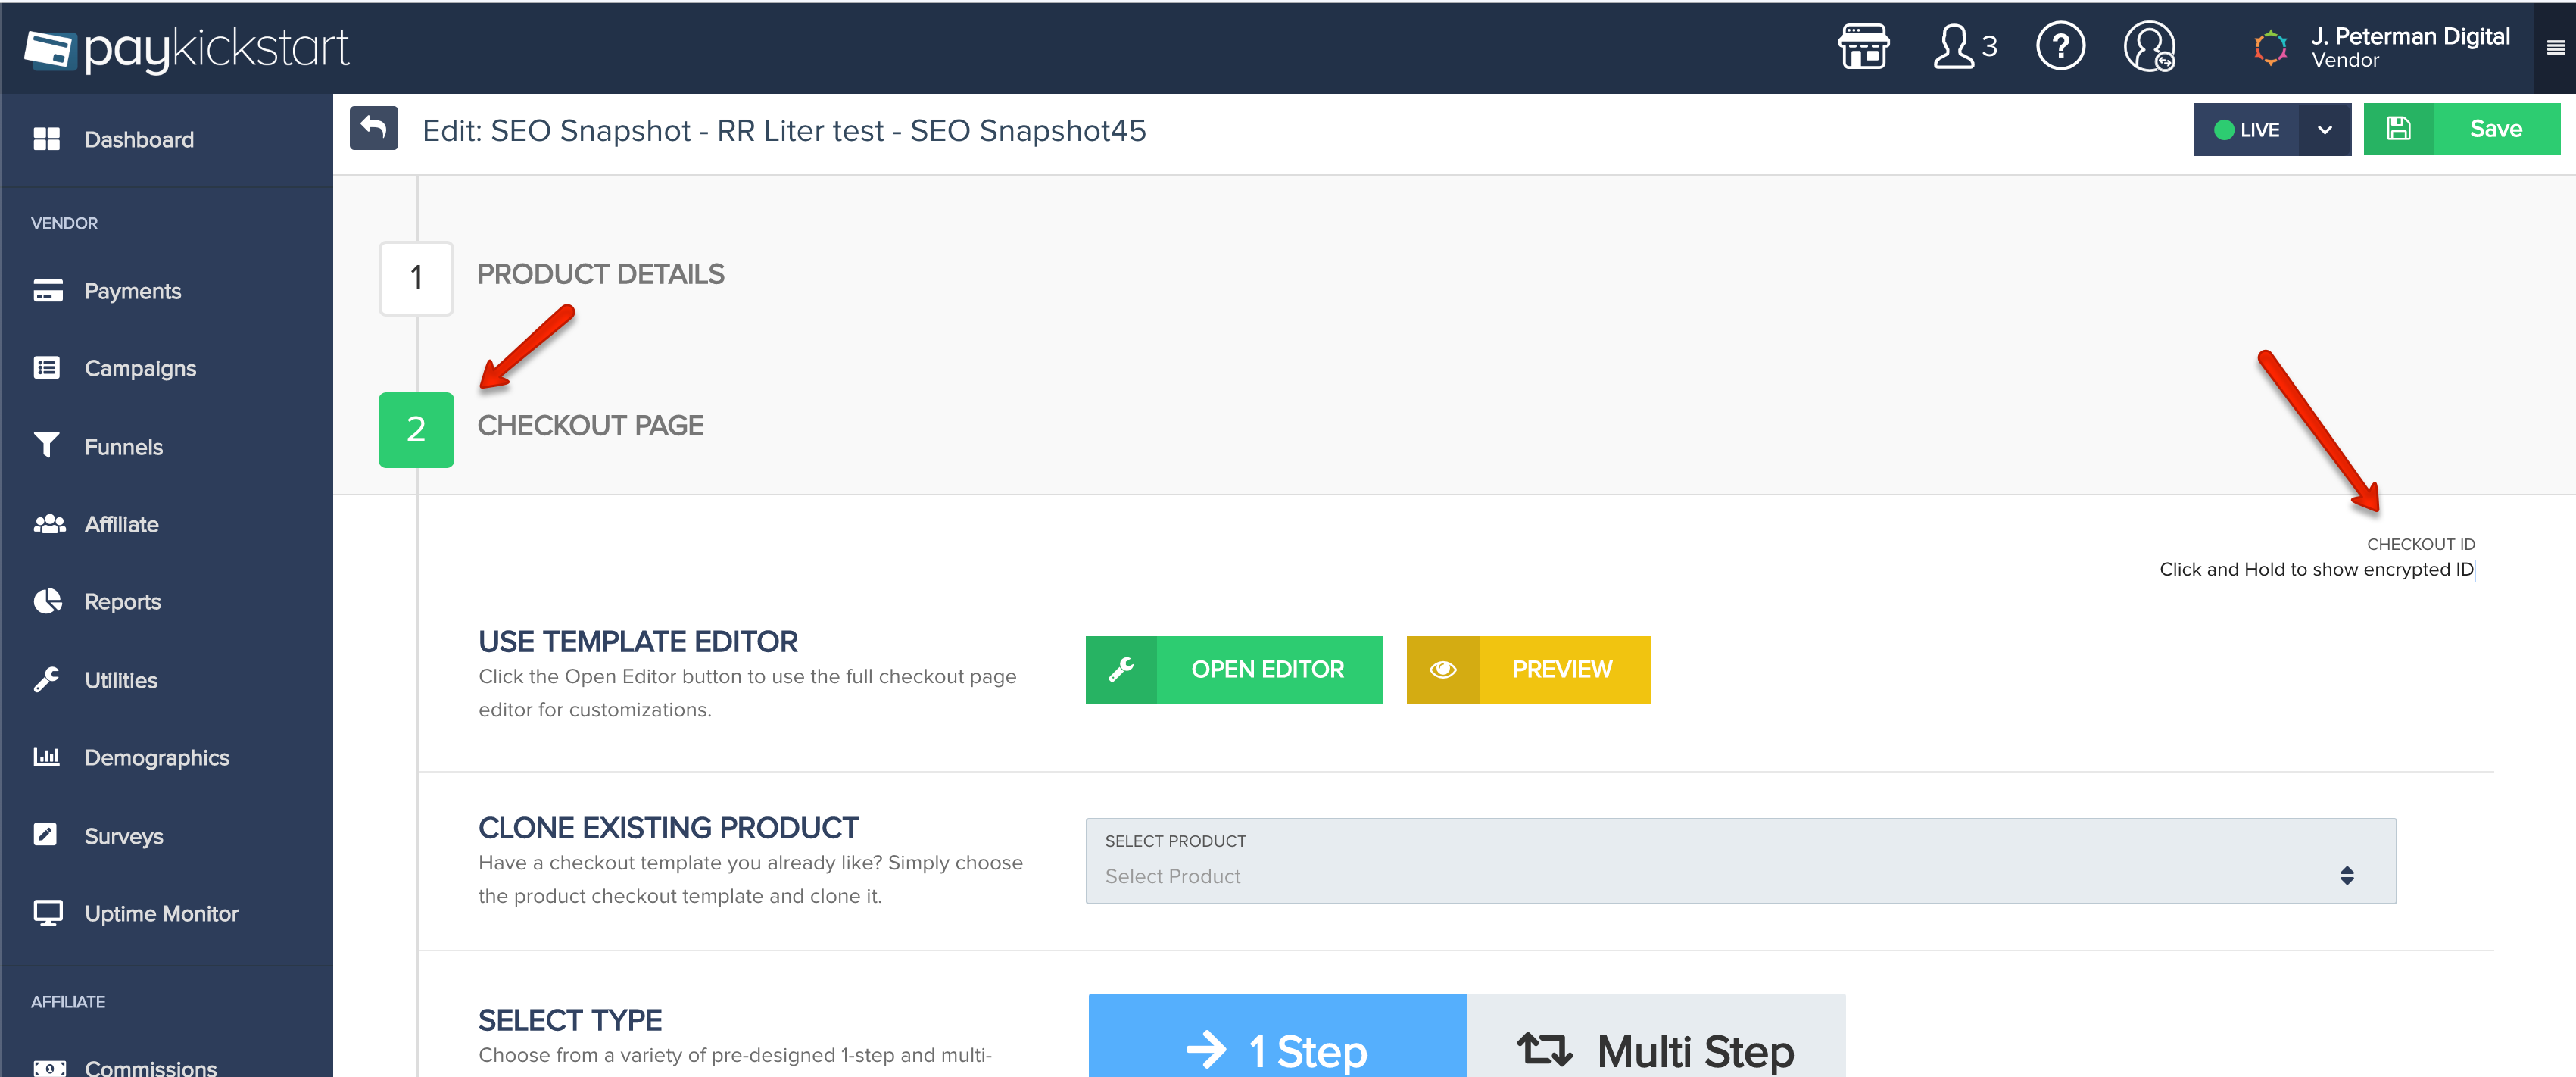Click the marketplace storefront icon

pos(1863,47)
